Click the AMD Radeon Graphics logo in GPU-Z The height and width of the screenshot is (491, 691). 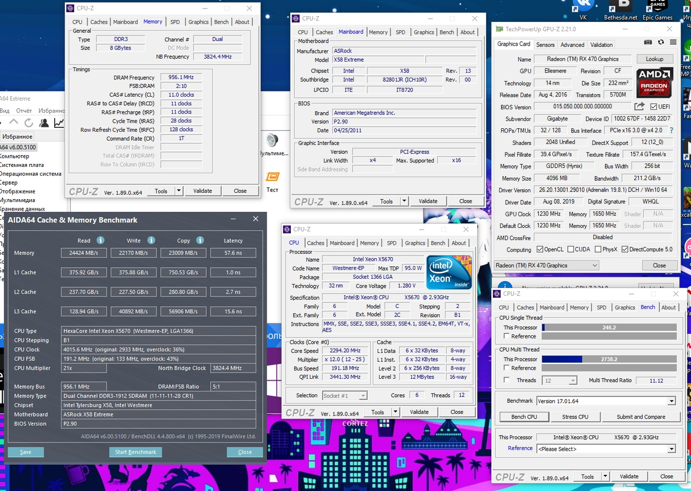(x=655, y=82)
